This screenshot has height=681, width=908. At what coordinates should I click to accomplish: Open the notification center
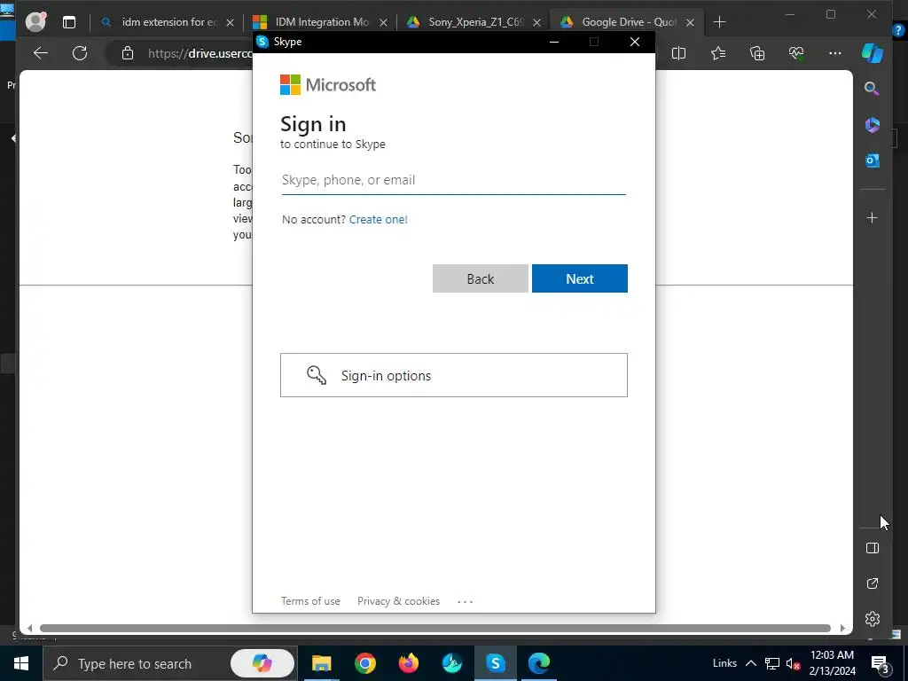(x=881, y=664)
